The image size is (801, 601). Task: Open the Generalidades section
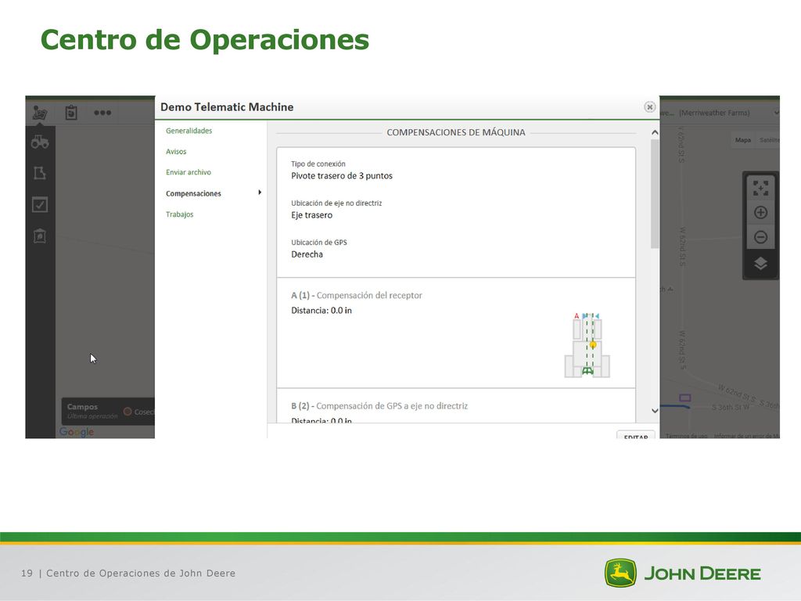pos(189,131)
